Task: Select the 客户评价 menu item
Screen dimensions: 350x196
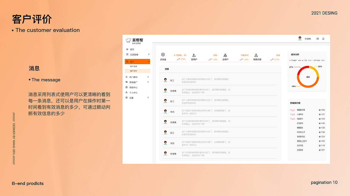Action: pyautogui.click(x=134, y=71)
